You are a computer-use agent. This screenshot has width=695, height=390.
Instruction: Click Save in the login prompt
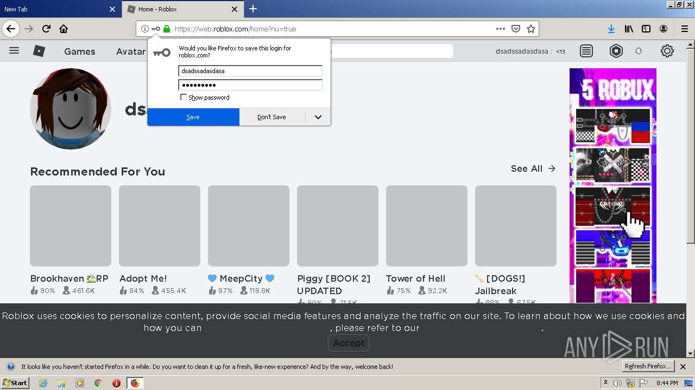[193, 117]
